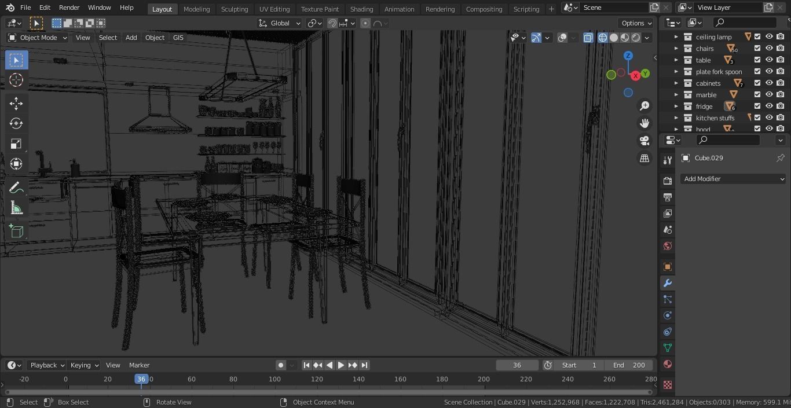Expand the ceiling lamp collection
Viewport: 791px width, 408px height.
point(676,36)
